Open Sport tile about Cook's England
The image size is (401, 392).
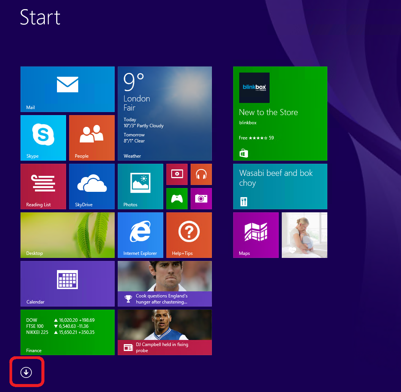pyautogui.click(x=165, y=284)
